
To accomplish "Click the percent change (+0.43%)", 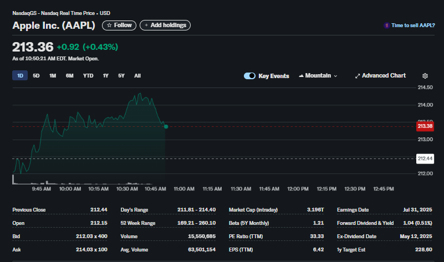I will coord(100,47).
